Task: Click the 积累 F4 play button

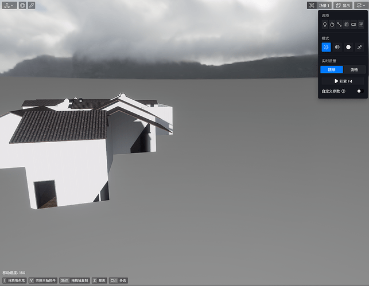Action: [343, 81]
